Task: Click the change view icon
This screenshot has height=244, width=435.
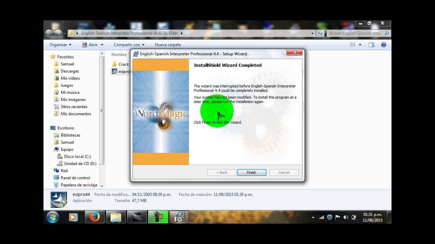Action: [353, 45]
